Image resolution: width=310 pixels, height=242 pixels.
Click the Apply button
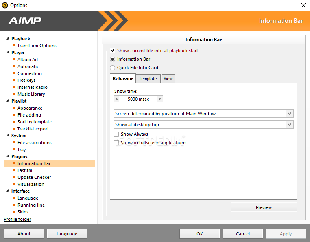(x=286, y=234)
